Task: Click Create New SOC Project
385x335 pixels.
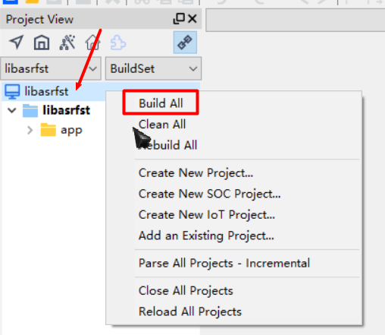Action: (x=209, y=194)
